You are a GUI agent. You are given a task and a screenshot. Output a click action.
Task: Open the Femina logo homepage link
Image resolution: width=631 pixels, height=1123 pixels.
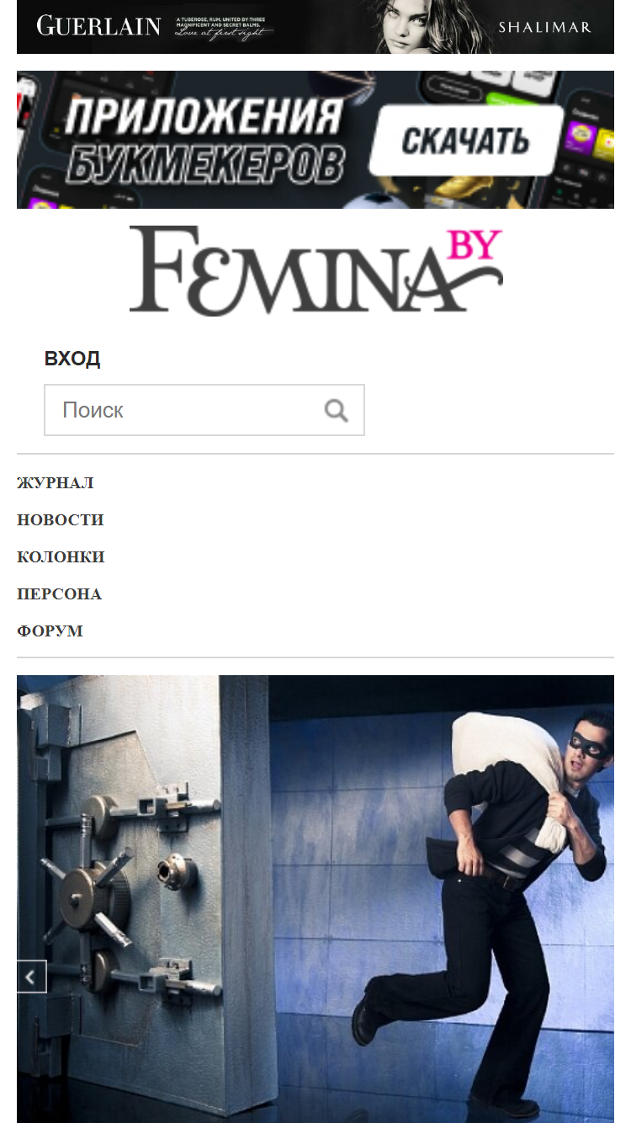click(x=315, y=270)
